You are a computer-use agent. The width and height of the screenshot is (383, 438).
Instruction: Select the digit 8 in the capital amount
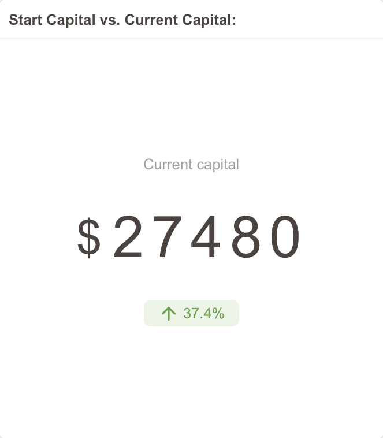click(x=247, y=237)
